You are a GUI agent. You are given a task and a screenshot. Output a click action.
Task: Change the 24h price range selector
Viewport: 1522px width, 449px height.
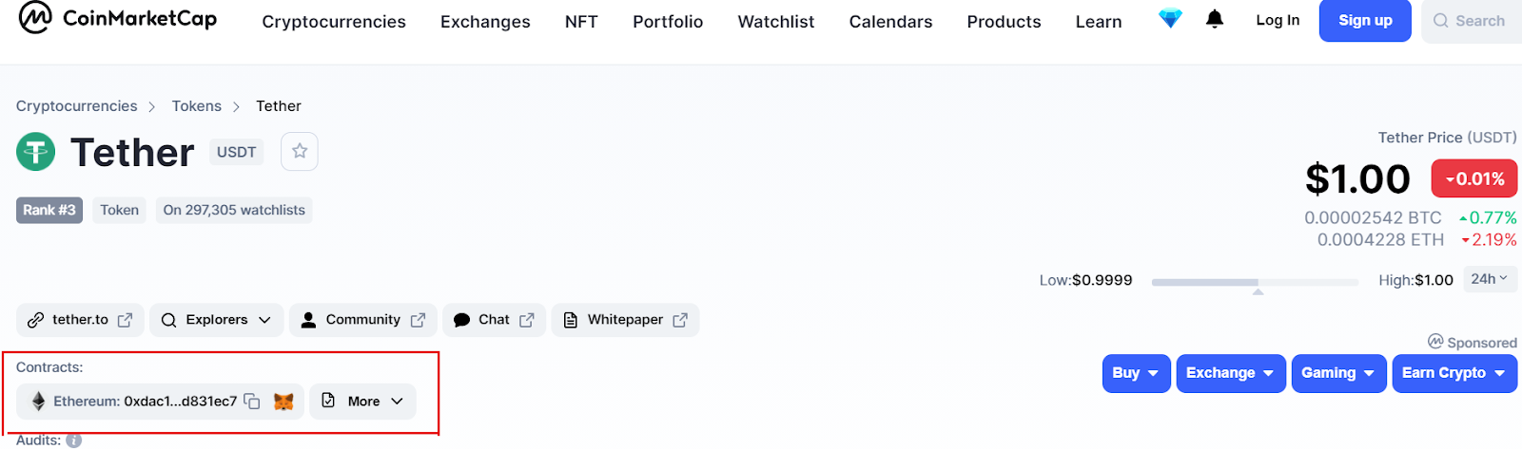1490,279
